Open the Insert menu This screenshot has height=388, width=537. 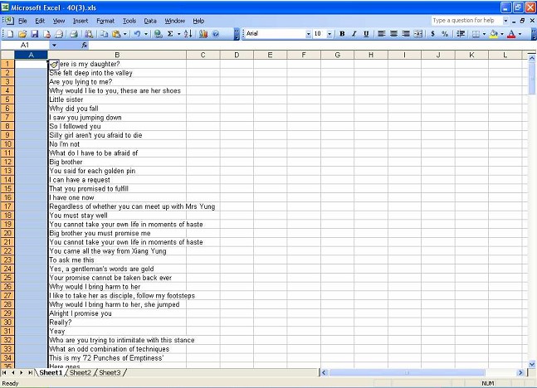pyautogui.click(x=81, y=21)
